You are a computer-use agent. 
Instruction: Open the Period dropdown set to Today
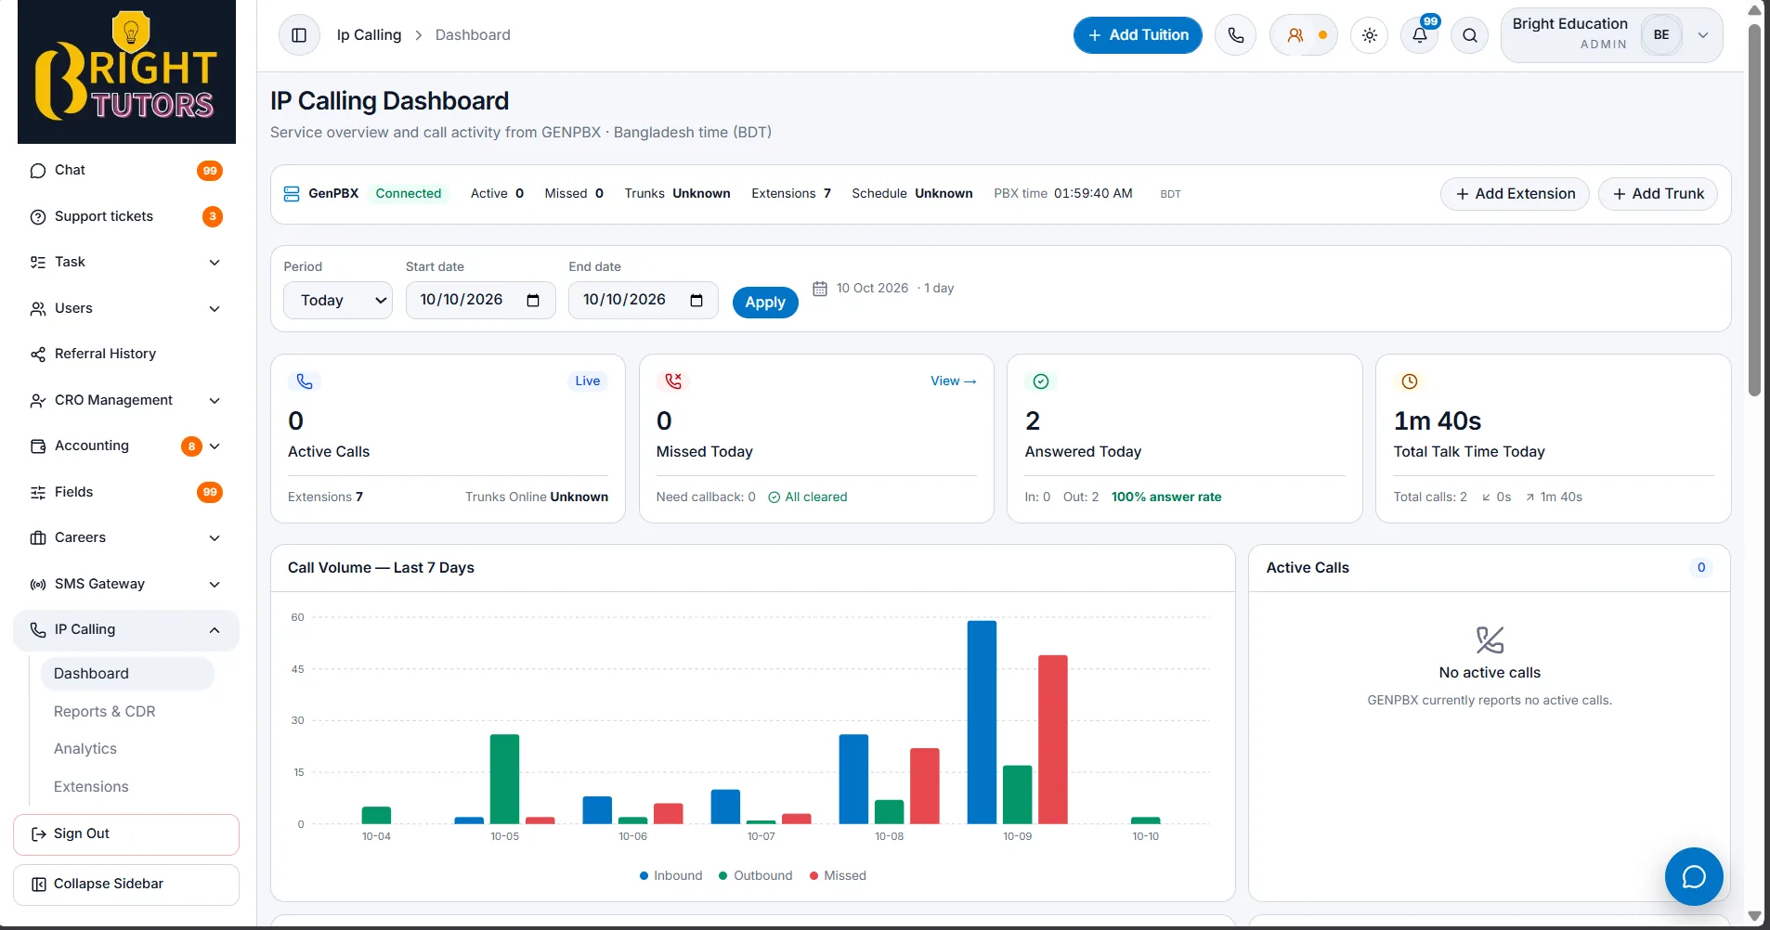338,300
